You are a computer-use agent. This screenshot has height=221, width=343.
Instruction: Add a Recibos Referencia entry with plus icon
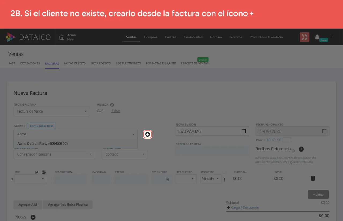301,149
